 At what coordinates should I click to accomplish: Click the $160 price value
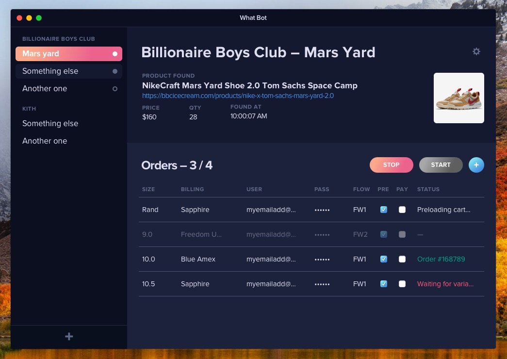coord(149,117)
